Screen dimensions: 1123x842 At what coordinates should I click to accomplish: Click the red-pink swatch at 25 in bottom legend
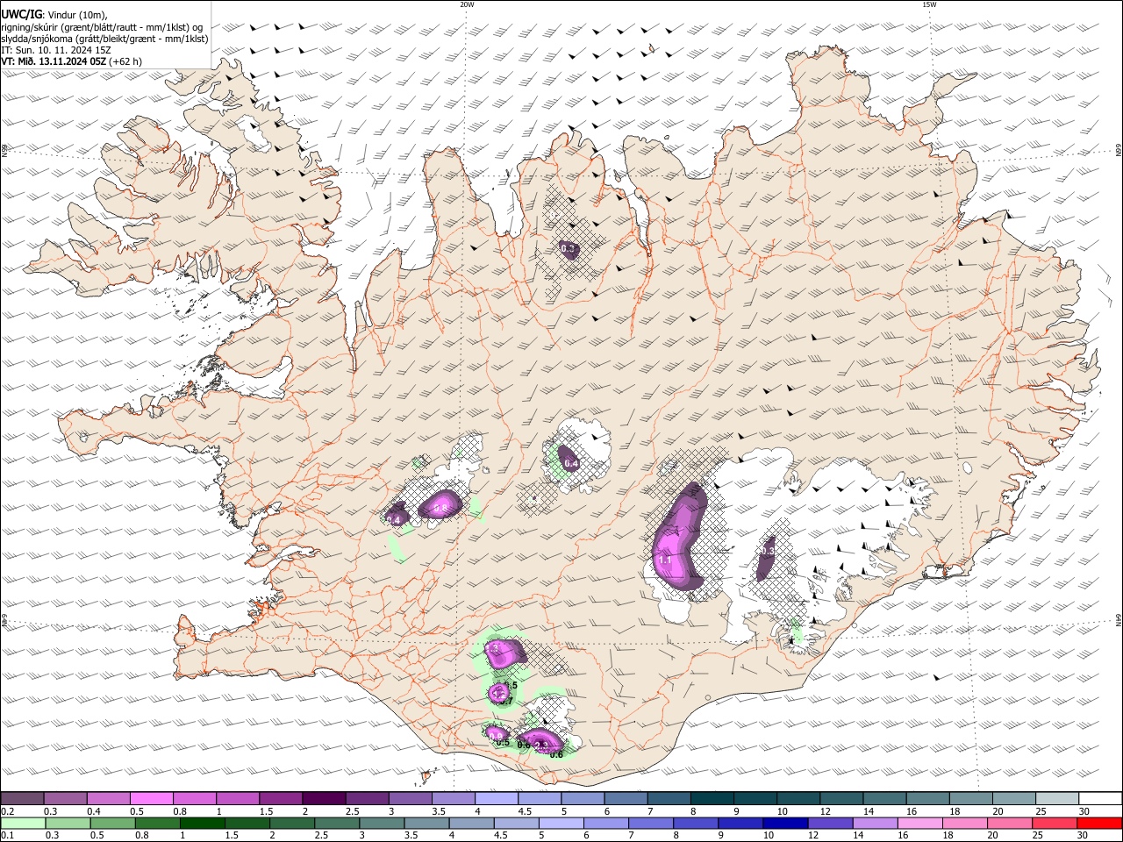[1055, 824]
